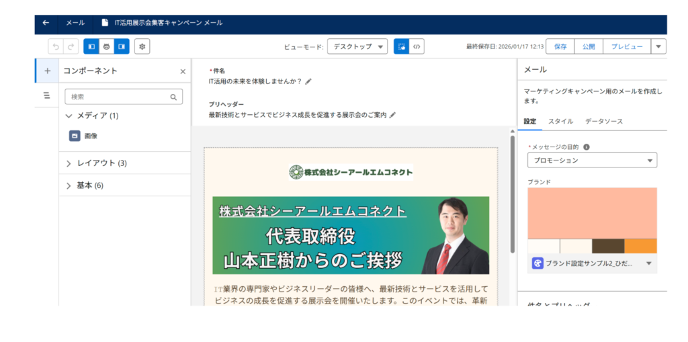Open the ブランド設定サンプル2 brand dropdown
The width and height of the screenshot is (688, 342).
point(593,263)
